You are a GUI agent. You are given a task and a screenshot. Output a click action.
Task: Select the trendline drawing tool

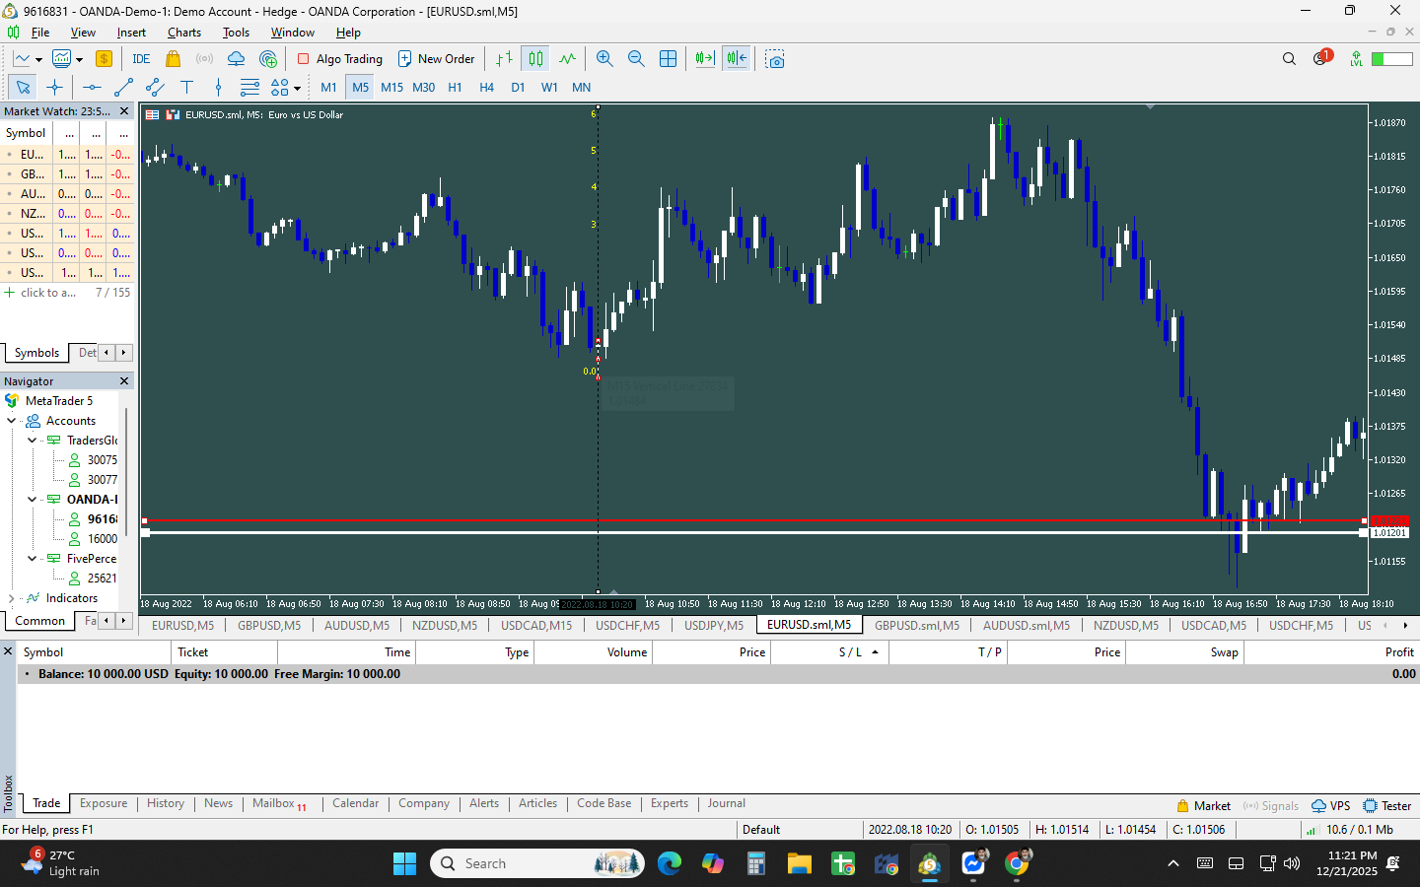pyautogui.click(x=123, y=88)
